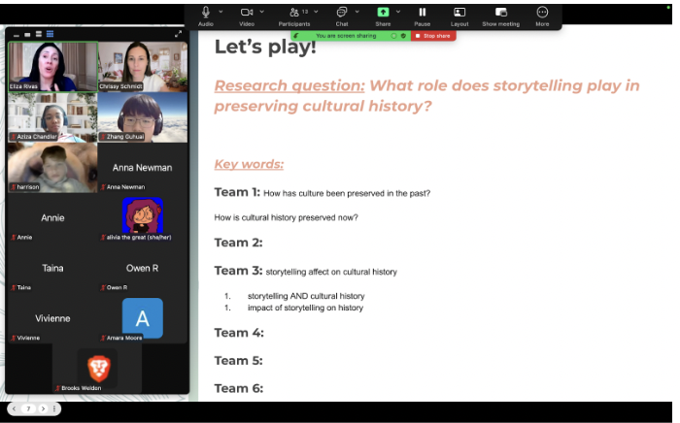The height and width of the screenshot is (423, 680).
Task: Go to previous gallery page arrow
Action: (15, 408)
